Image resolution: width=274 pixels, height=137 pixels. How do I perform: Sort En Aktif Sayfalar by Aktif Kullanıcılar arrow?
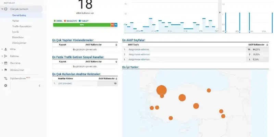click(267, 45)
